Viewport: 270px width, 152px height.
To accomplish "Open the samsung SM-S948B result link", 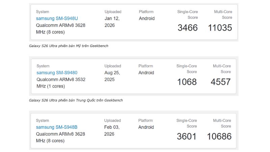I will [x=57, y=127].
